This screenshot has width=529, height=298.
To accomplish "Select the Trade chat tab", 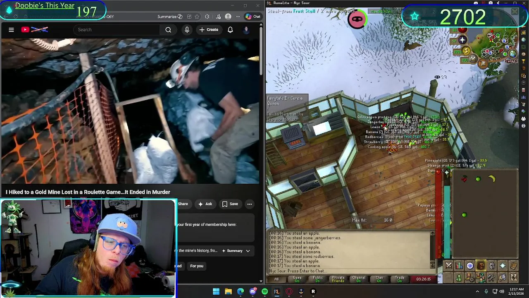I will point(400,279).
